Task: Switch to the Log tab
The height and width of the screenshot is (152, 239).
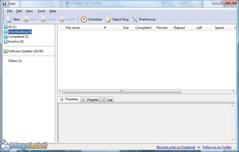Action: click(x=107, y=100)
